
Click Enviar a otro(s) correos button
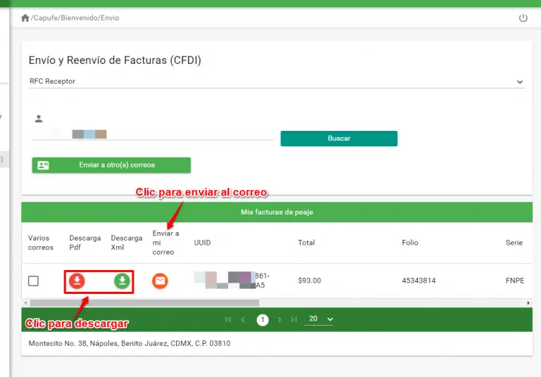111,165
